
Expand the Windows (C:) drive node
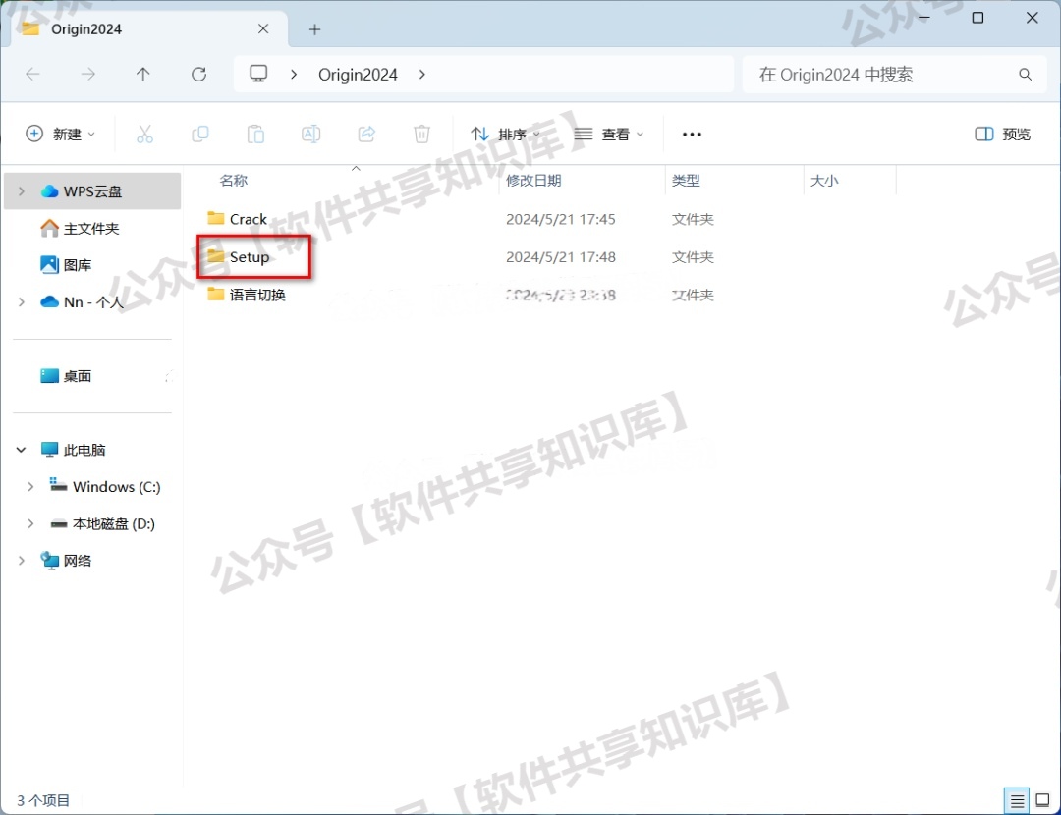point(30,487)
